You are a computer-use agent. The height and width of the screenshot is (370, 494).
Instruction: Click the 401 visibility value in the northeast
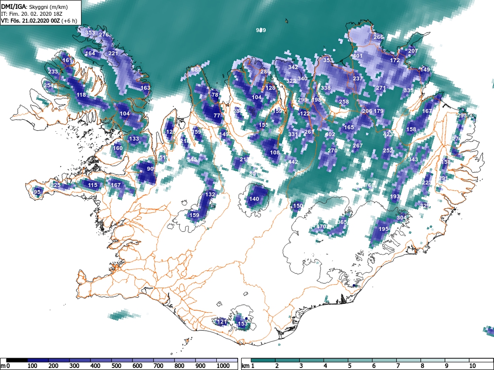click(x=358, y=56)
